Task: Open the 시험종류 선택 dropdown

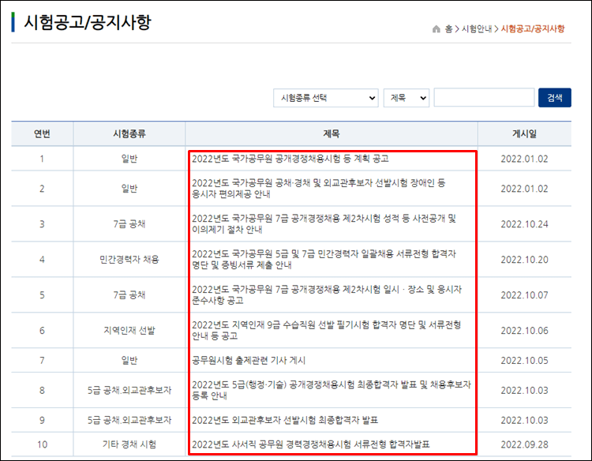Action: [x=326, y=98]
